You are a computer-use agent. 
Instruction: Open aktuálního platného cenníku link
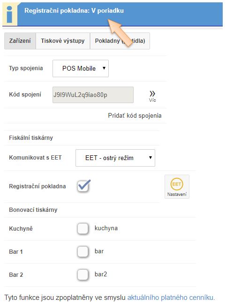coord(171,298)
